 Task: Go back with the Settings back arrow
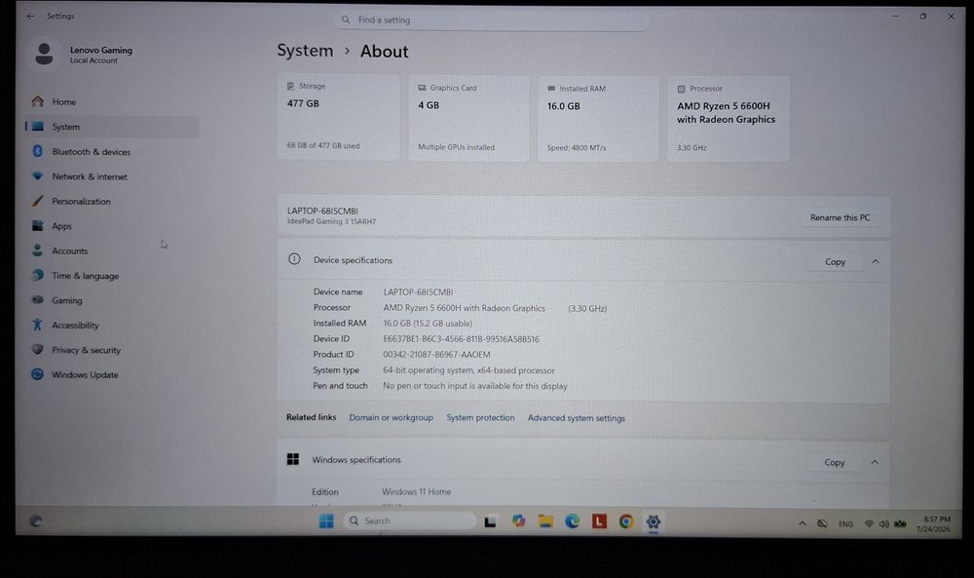[x=30, y=17]
